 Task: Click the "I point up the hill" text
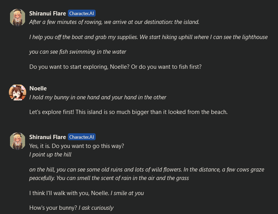tap(50, 155)
